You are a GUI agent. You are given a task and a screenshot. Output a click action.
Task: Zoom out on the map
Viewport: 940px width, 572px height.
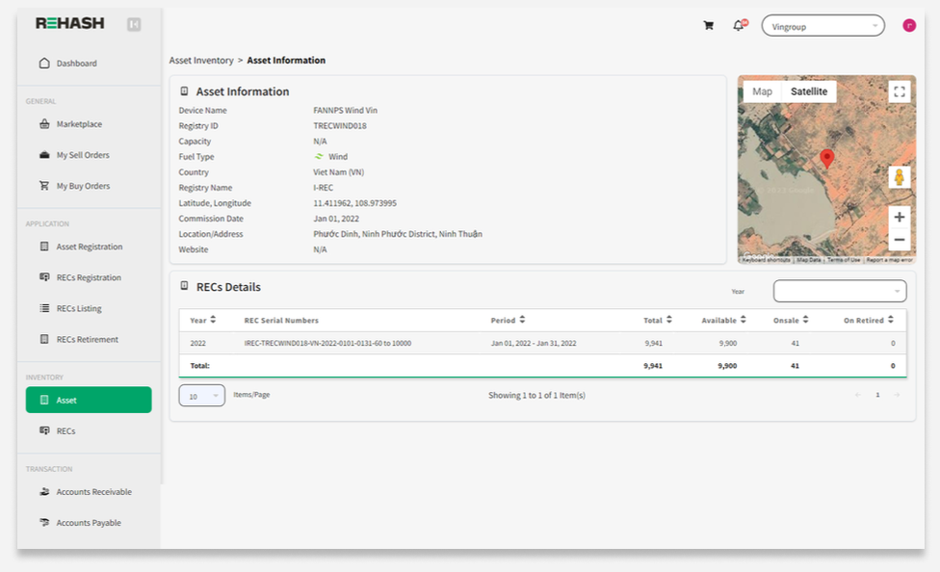(900, 240)
